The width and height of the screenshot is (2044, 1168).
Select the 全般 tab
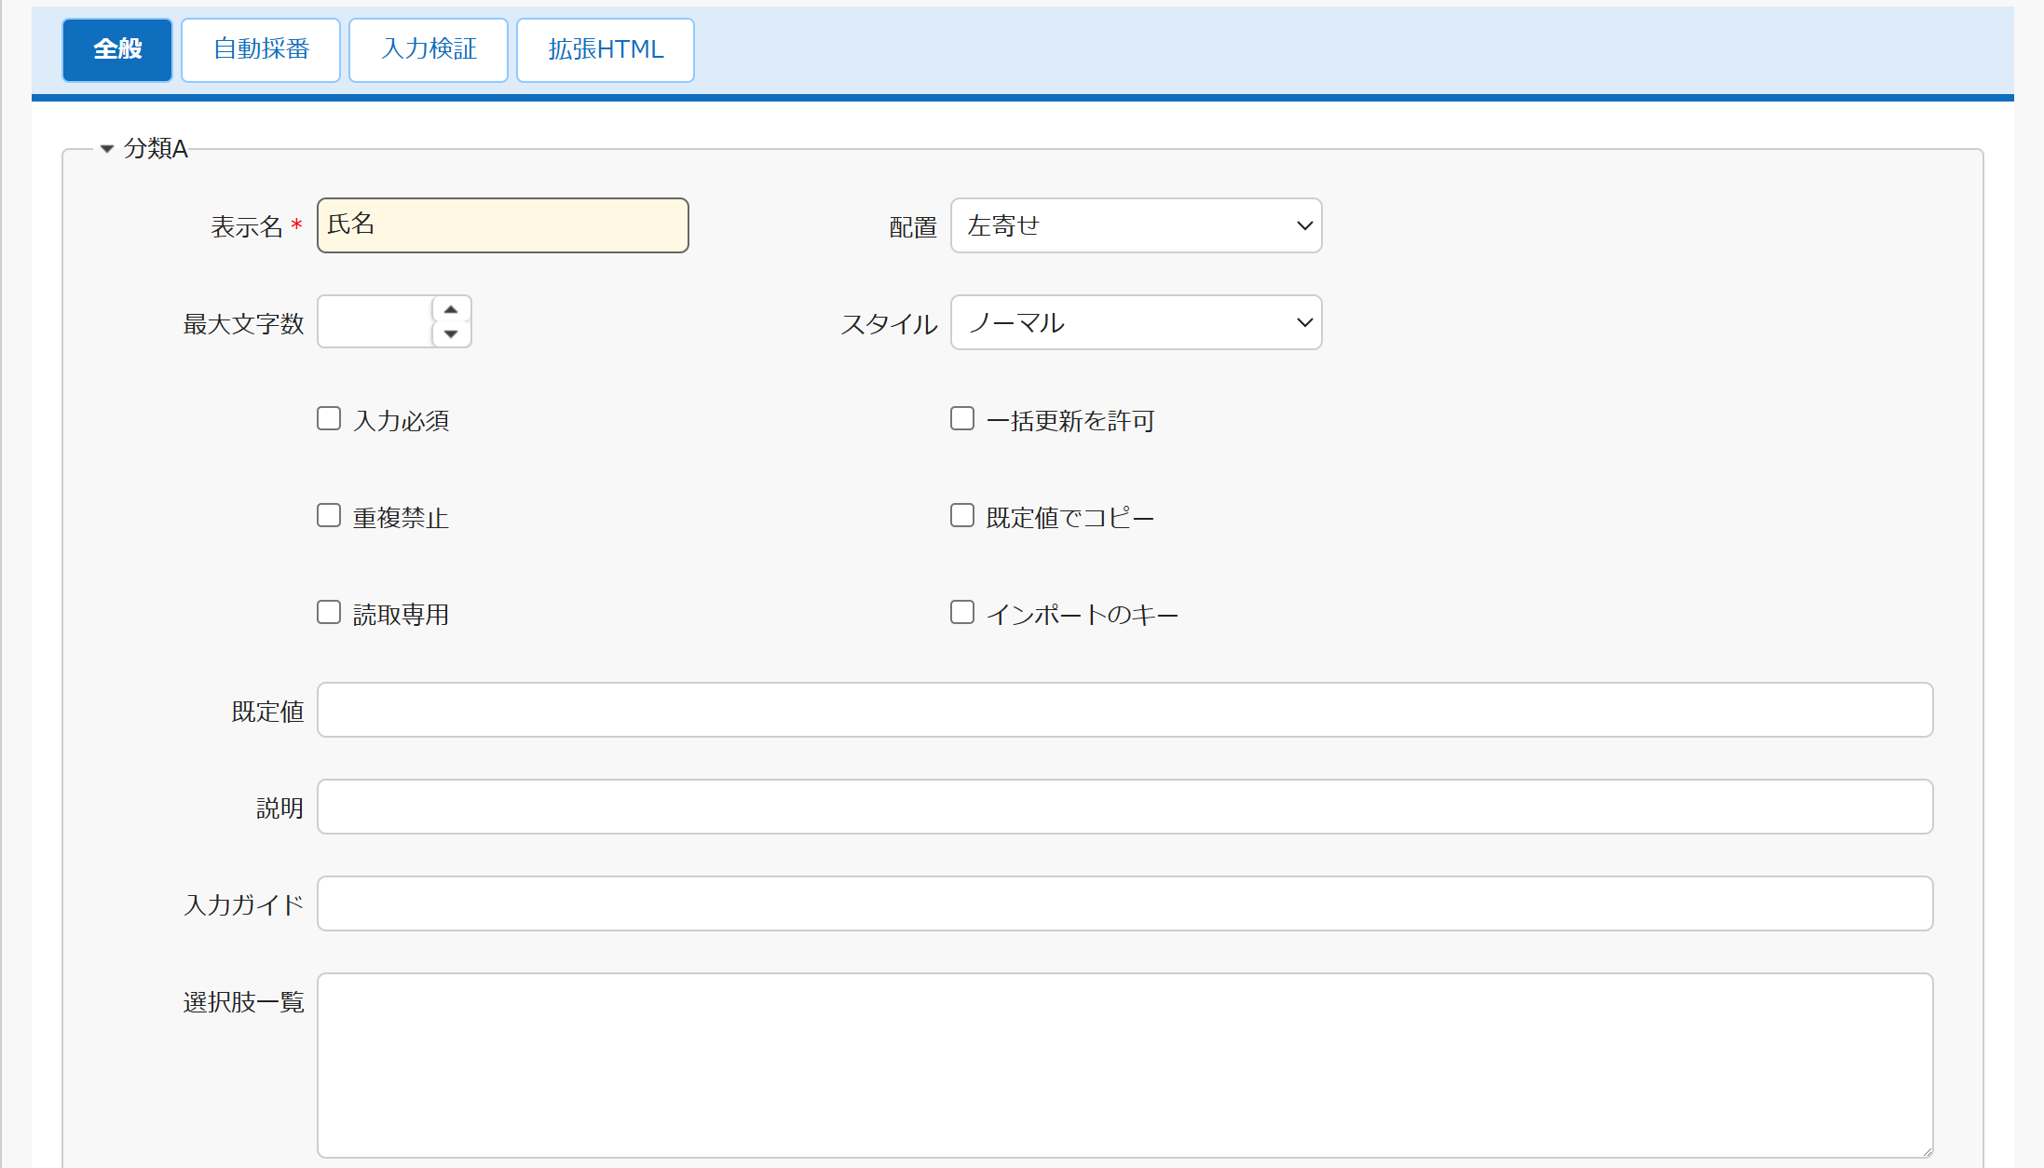tap(117, 49)
